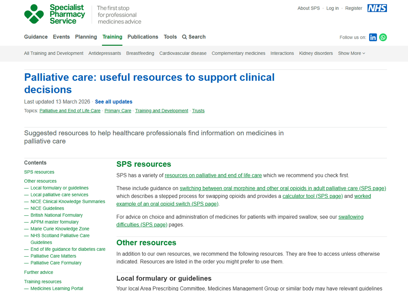This screenshot has height=291, width=408.
Task: Click the Log in link
Action: [x=333, y=8]
